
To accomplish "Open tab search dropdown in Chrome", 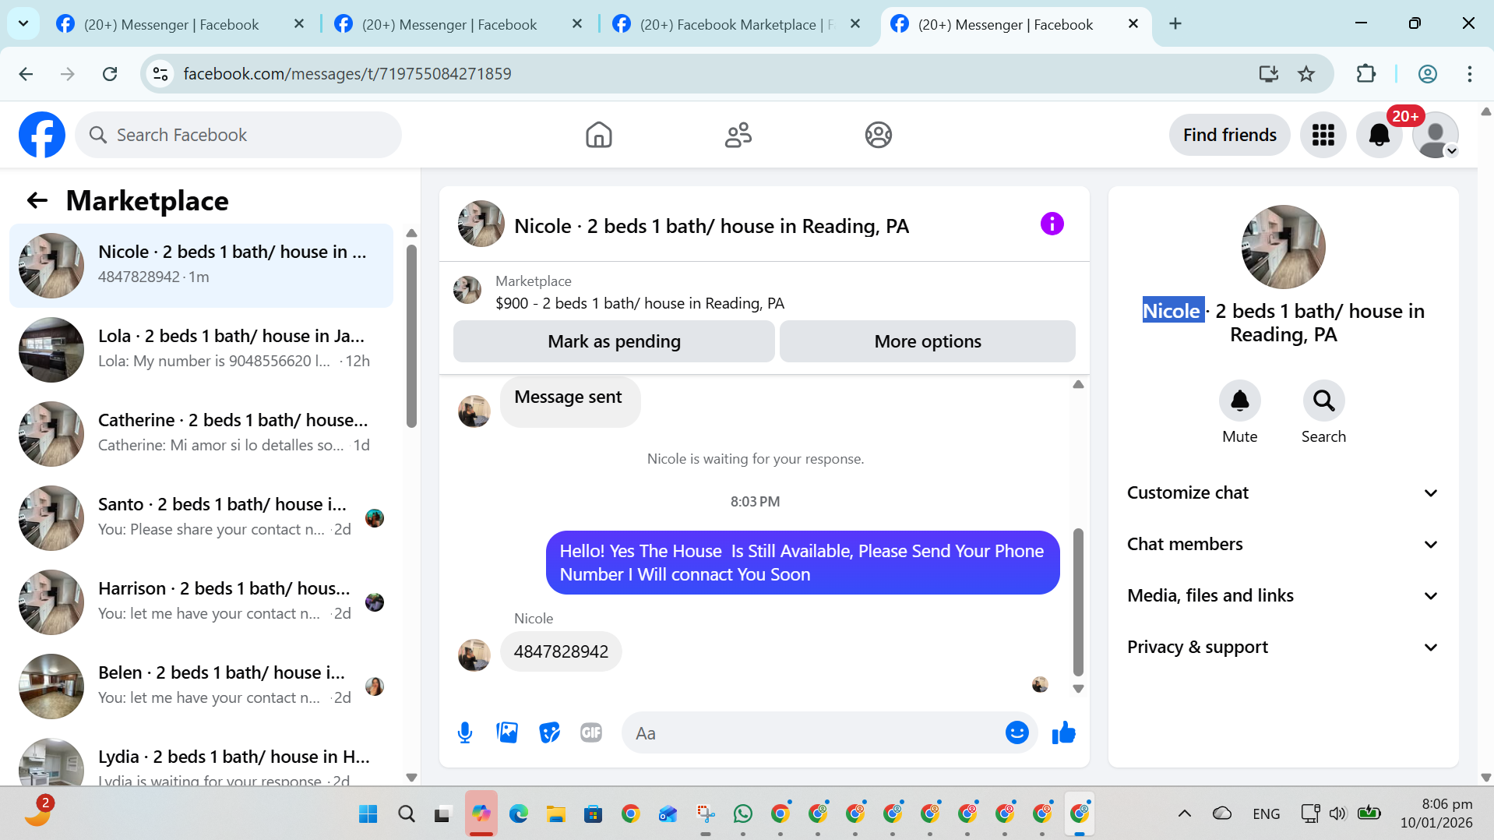I will click(x=23, y=24).
